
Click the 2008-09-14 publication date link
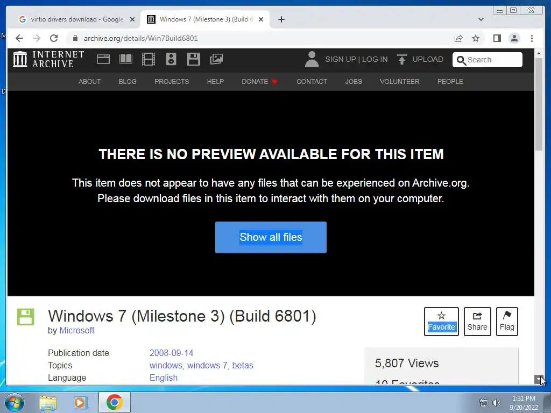[x=172, y=353]
